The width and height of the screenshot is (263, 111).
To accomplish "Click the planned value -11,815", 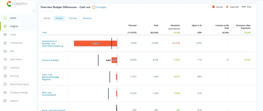I will [133, 77].
